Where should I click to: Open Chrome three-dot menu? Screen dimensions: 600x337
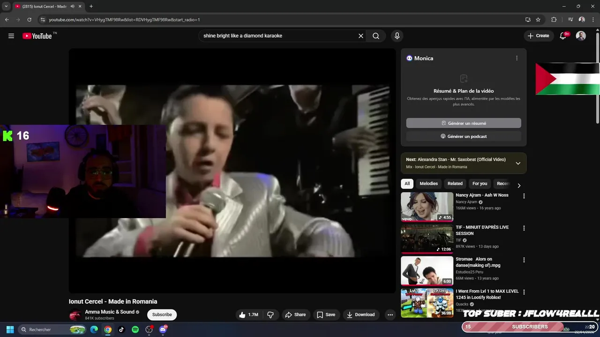pyautogui.click(x=593, y=20)
